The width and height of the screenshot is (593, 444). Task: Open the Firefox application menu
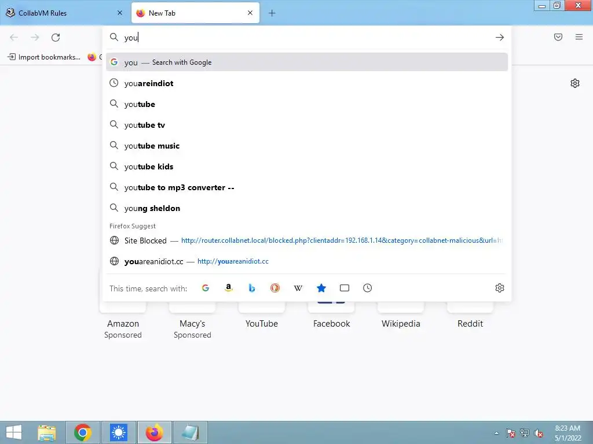(x=579, y=37)
